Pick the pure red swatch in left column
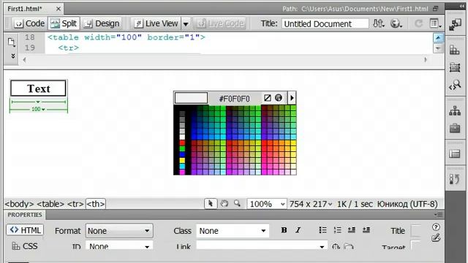This screenshot has width=468, height=263. (182, 143)
